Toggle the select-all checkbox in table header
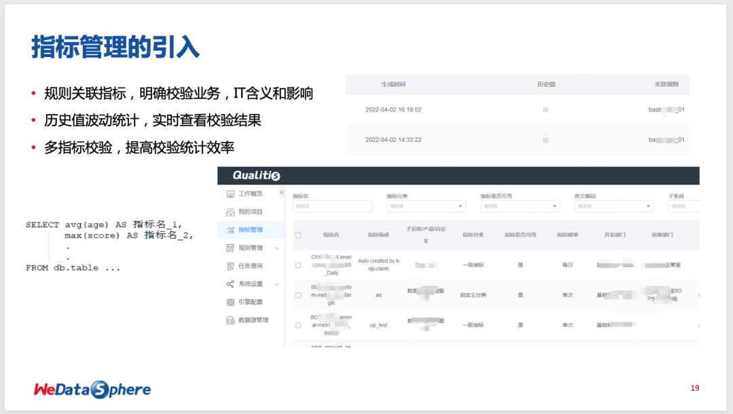Image resolution: width=733 pixels, height=414 pixels. (298, 235)
